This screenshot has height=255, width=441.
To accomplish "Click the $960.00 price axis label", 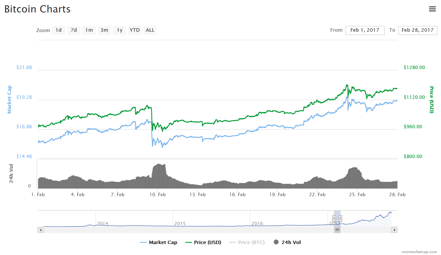I will 413,127.
